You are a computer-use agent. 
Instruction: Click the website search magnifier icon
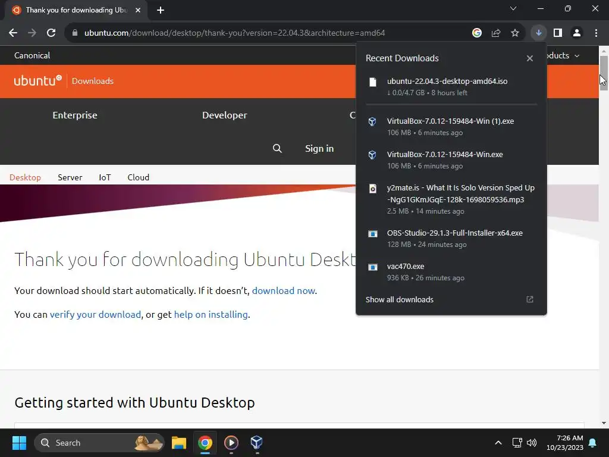pos(277,148)
